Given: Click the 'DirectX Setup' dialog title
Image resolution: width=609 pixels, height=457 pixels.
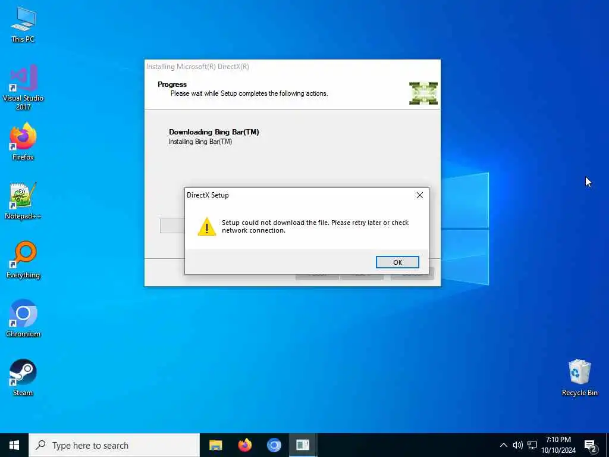Looking at the screenshot, I should pyautogui.click(x=208, y=195).
